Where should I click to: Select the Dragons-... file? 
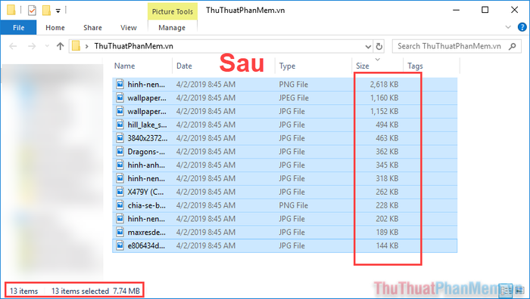tap(285, 152)
